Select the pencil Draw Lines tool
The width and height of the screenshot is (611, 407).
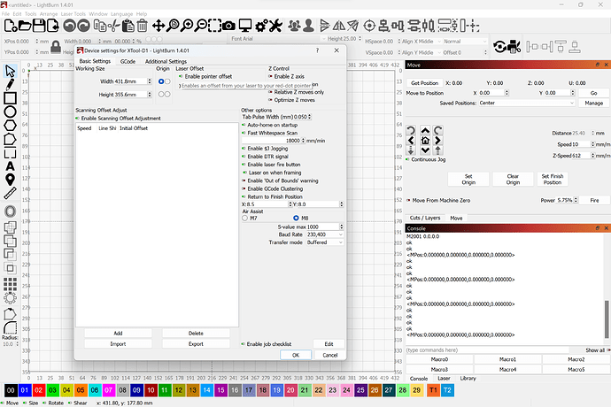click(x=10, y=85)
